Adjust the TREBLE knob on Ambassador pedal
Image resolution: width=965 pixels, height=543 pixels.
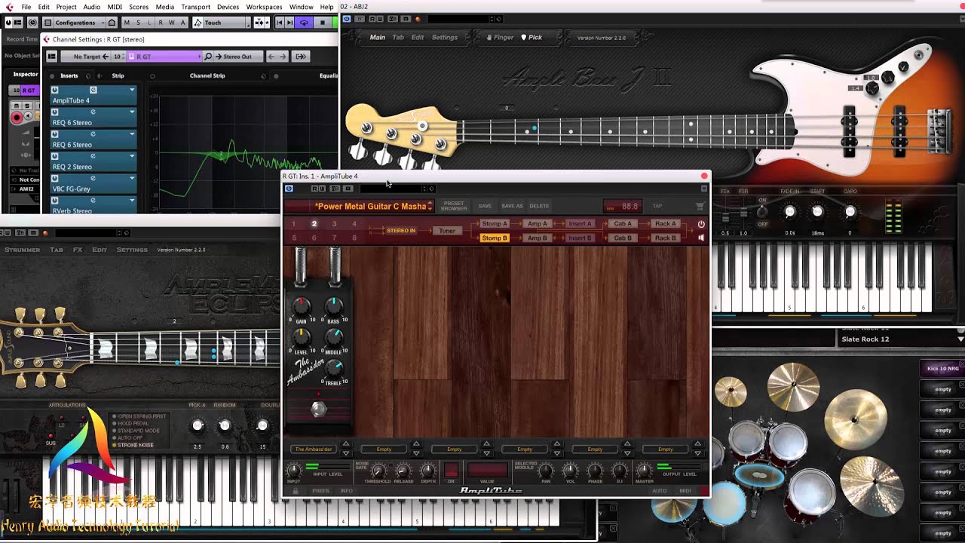click(334, 368)
